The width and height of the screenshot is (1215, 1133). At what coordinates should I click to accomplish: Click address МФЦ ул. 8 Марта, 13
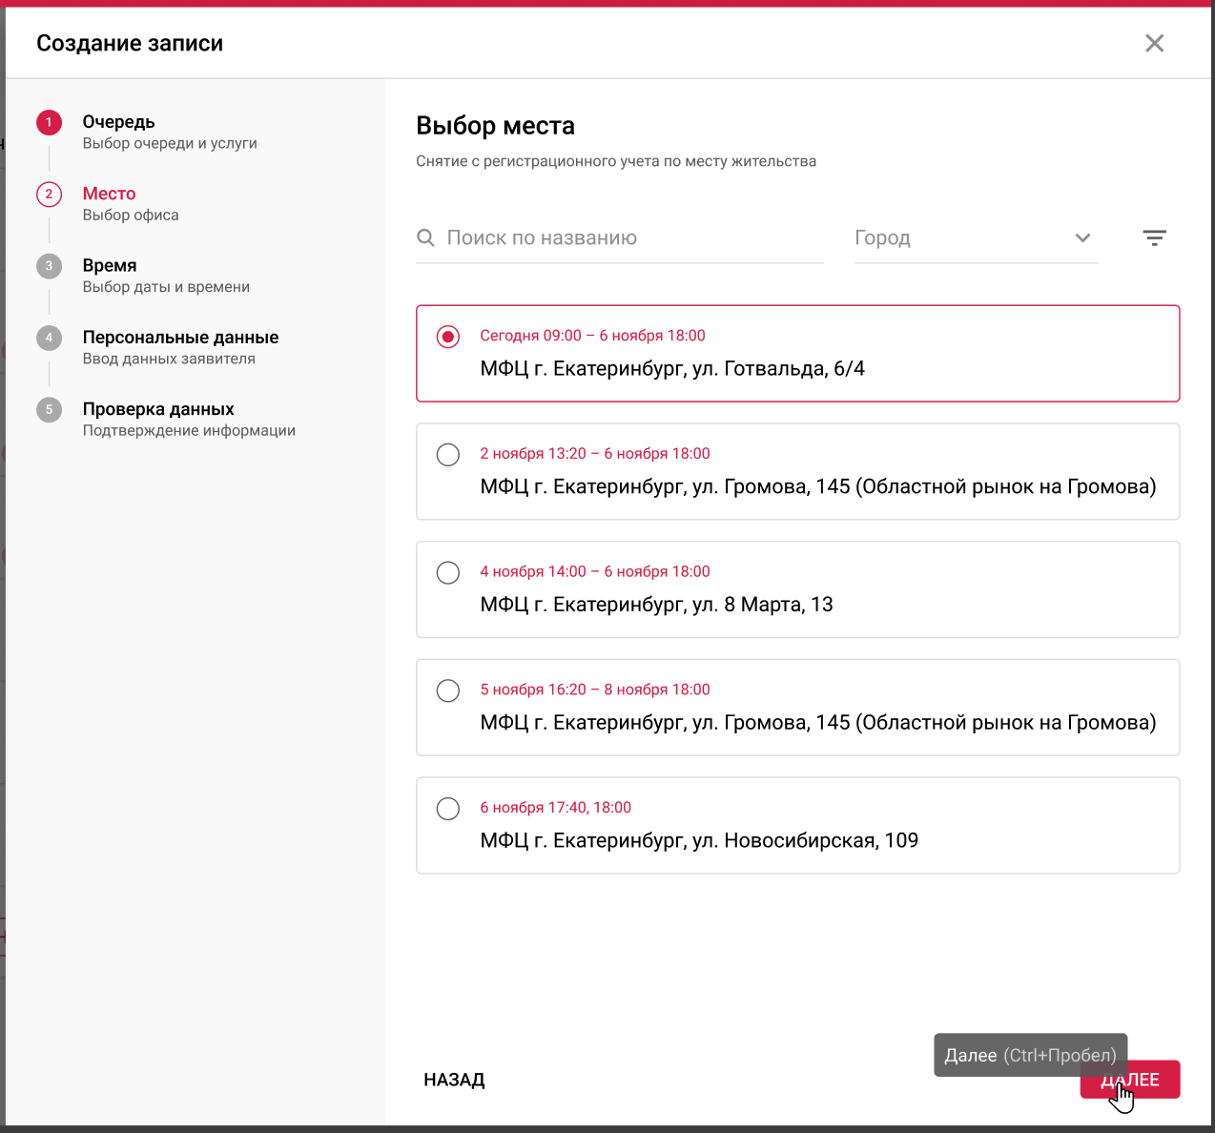click(x=656, y=605)
